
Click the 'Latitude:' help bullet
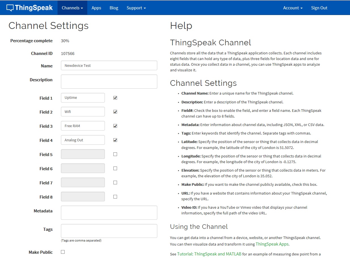tap(250, 144)
